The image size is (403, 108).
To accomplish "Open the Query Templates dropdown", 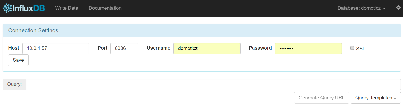I will pyautogui.click(x=375, y=98).
